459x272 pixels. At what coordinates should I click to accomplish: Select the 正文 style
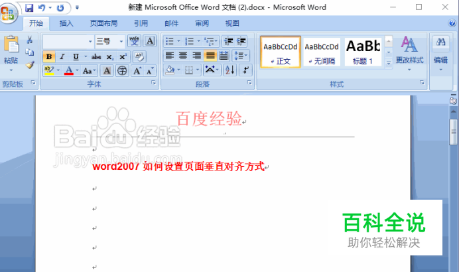[280, 52]
